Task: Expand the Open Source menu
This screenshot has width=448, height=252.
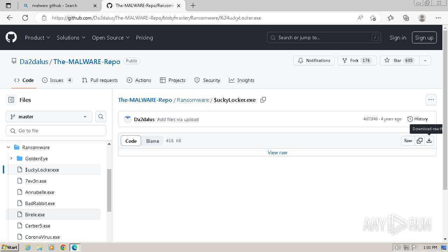Action: coord(111,37)
